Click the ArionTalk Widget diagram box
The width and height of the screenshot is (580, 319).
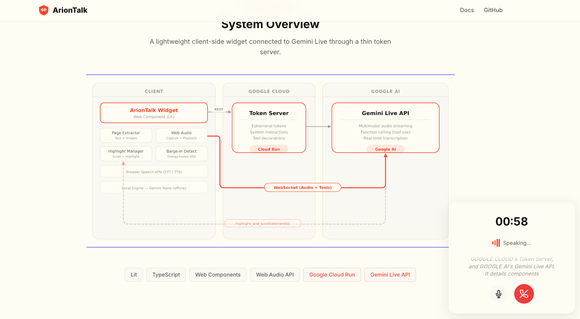click(x=154, y=113)
